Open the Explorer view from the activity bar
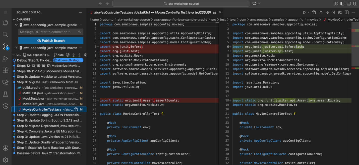Image resolution: width=359 pixels, height=165 pixels. tap(5, 22)
